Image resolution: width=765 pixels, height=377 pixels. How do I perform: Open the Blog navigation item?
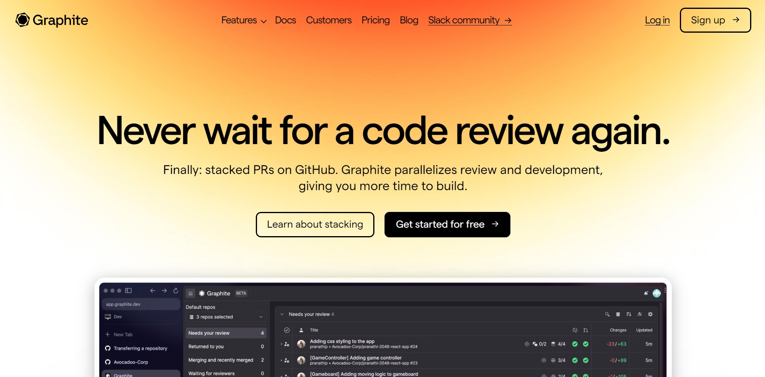pyautogui.click(x=409, y=20)
